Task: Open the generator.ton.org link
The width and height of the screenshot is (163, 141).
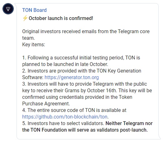Action: coord(72,78)
